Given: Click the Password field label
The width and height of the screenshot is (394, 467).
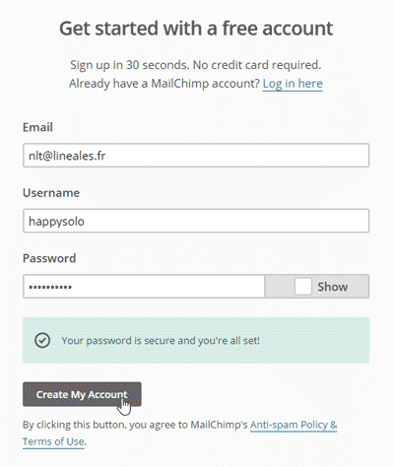Looking at the screenshot, I should pyautogui.click(x=49, y=258).
